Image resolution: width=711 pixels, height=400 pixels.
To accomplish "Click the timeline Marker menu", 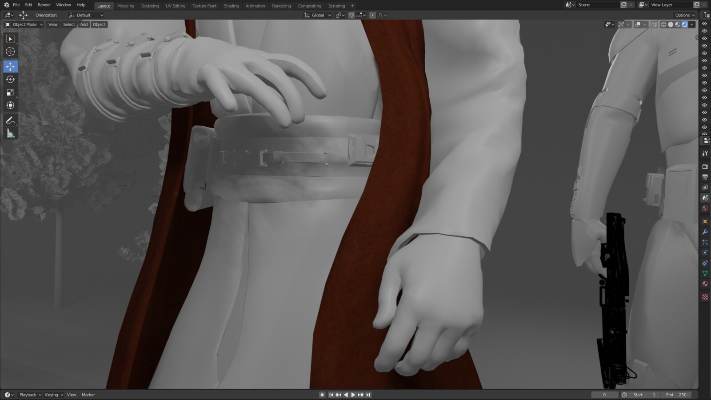I will pos(88,395).
